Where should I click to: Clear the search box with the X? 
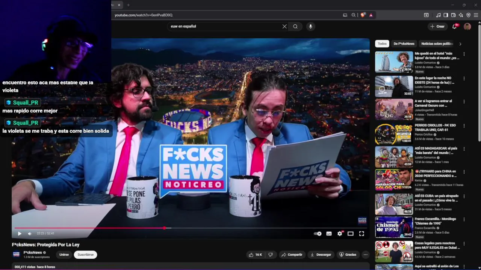(284, 26)
